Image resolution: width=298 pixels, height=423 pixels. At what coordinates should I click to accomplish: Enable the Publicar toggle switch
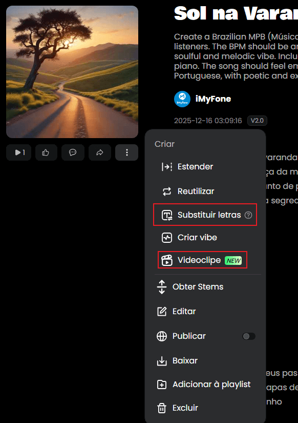pyautogui.click(x=249, y=336)
